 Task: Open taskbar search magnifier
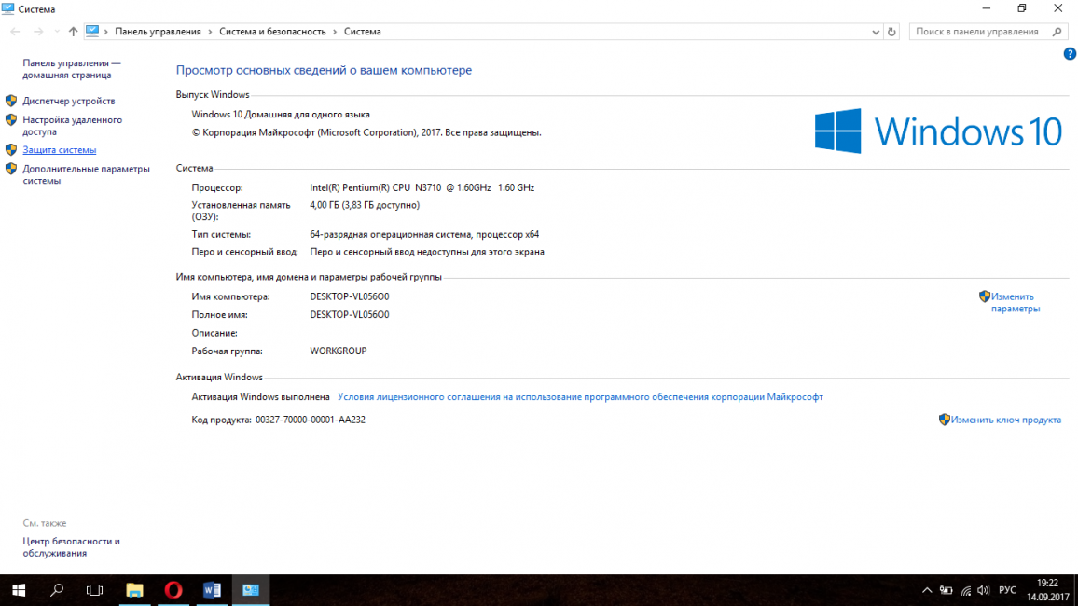click(x=57, y=590)
